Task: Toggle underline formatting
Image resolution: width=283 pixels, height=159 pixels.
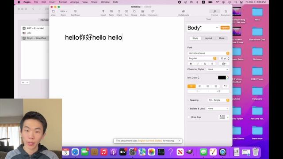Action: [x=205, y=64]
